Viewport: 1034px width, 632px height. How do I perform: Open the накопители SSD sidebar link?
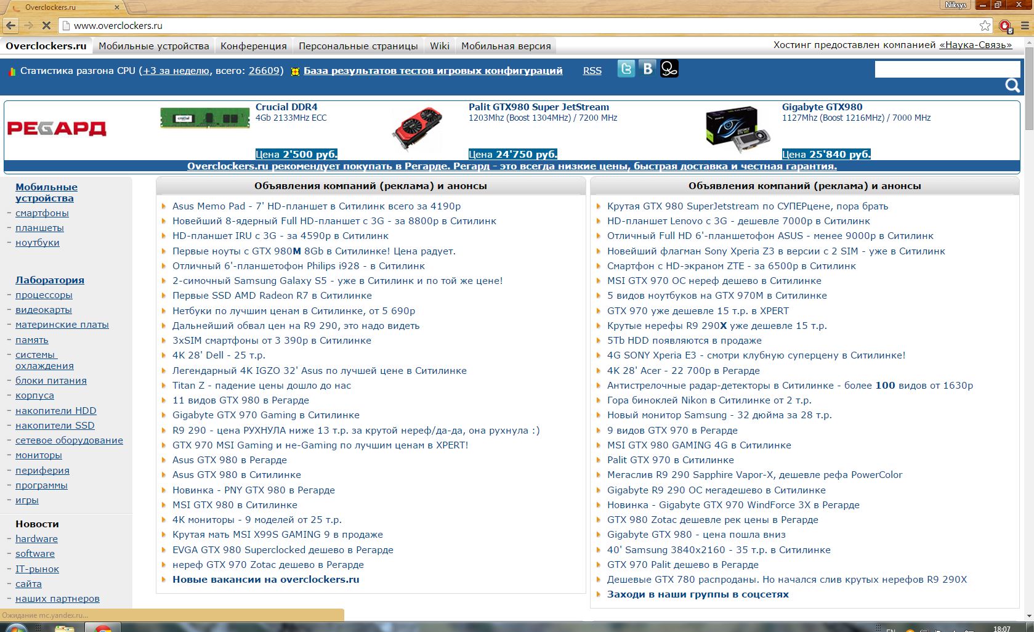(x=55, y=426)
